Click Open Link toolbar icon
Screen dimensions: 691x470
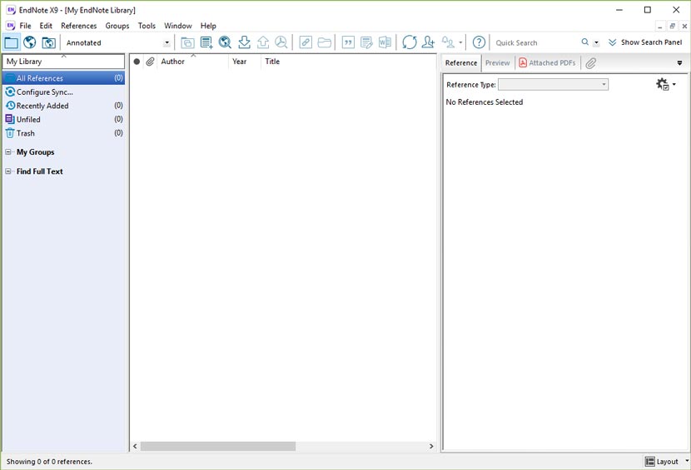pos(306,42)
